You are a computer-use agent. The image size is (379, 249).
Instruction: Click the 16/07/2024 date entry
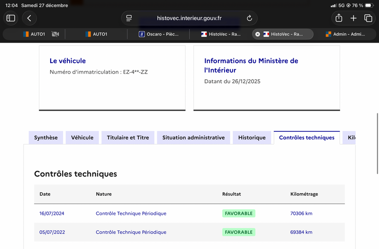coord(52,213)
